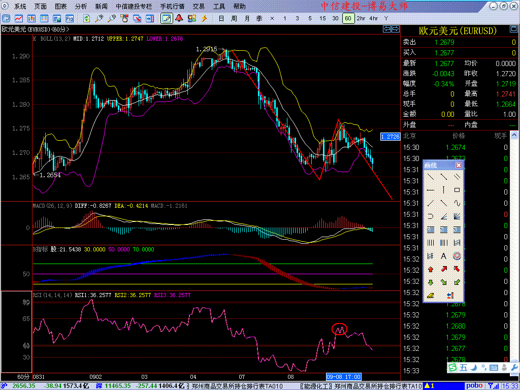Switch to the 4hr period
Screen dimensions: 520x390
tap(374, 18)
